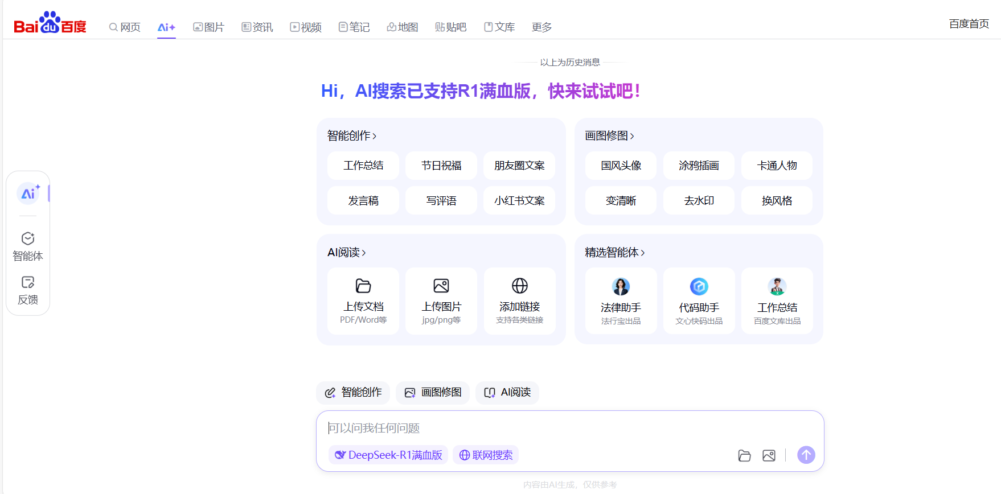Expand the 精选智能体 section header
Viewport: 1001px width, 494px height.
pos(615,252)
